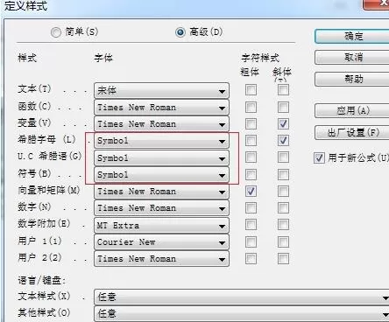Screen dimensions: 389x322
Task: Click the 确定 button
Action: 352,37
